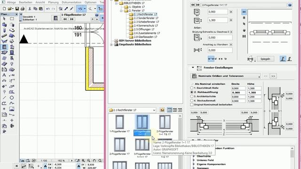Activate the pan hand icon

pyautogui.click(x=94, y=161)
